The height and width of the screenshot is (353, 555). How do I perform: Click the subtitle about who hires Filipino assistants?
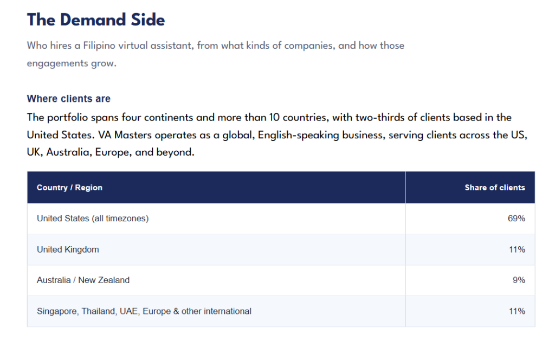(x=216, y=54)
